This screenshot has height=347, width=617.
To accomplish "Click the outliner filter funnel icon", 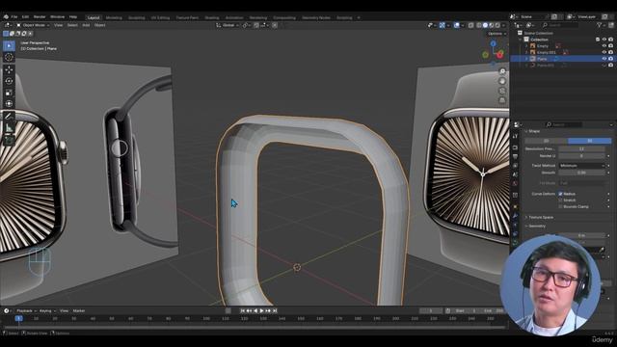I will [x=600, y=25].
